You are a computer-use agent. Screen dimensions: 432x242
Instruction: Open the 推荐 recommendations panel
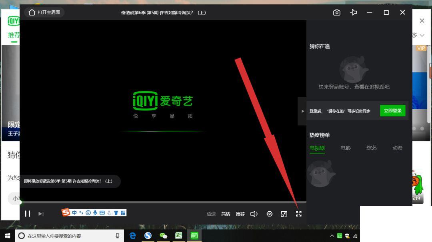[x=240, y=214]
